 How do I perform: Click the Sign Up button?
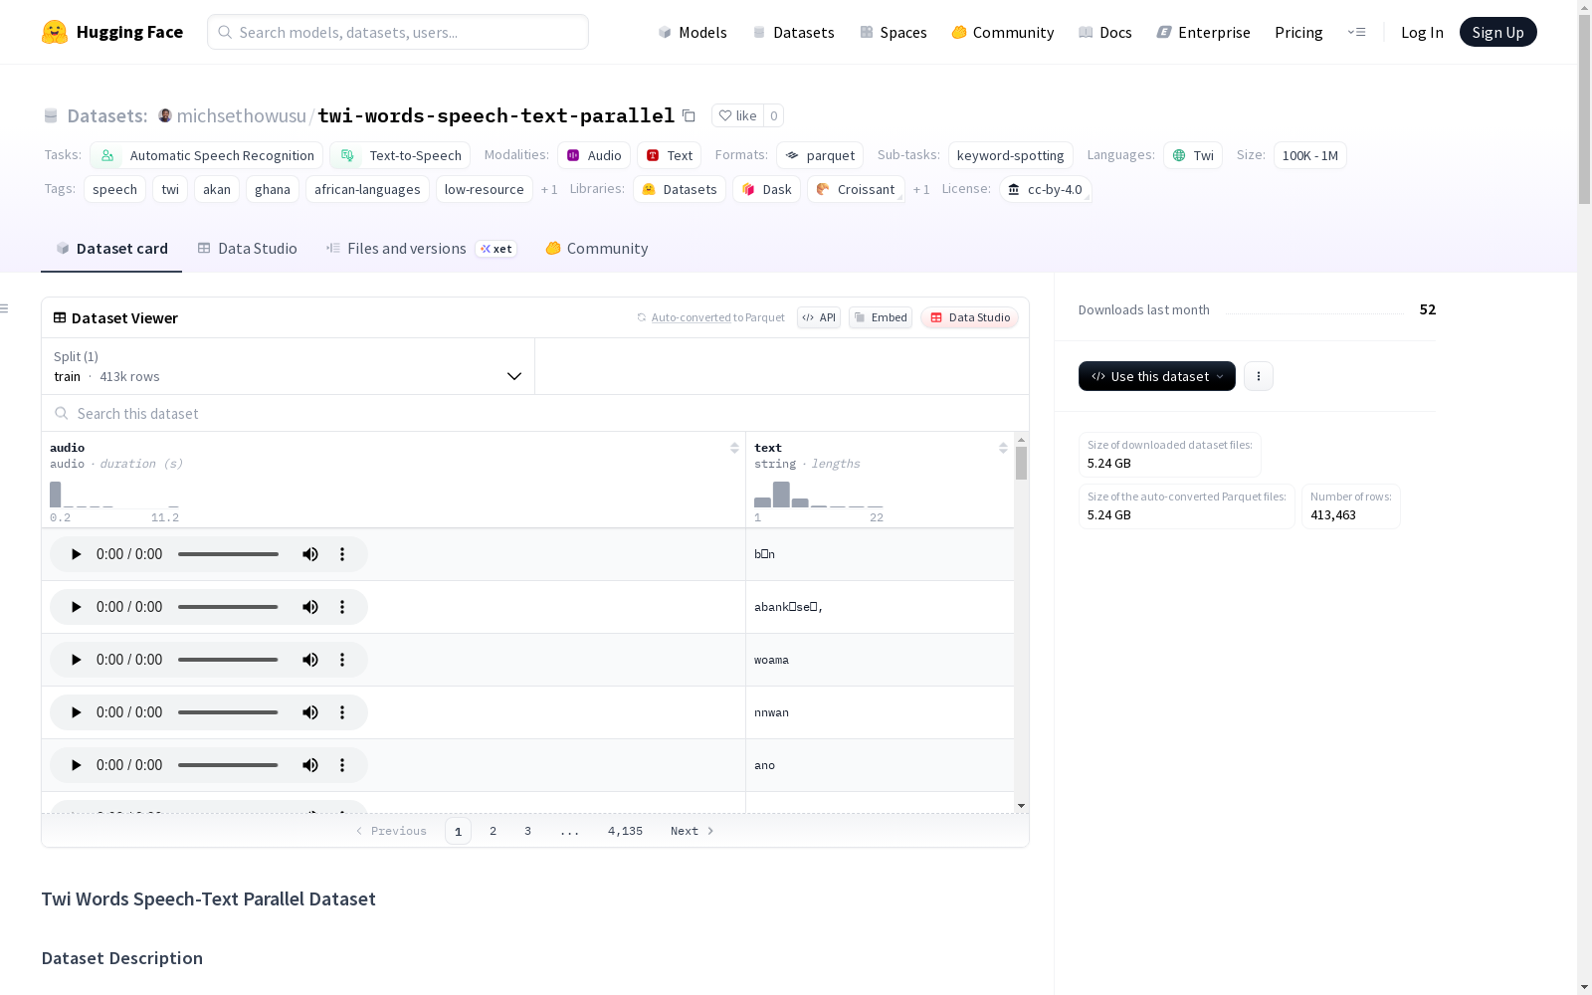coord(1497,32)
